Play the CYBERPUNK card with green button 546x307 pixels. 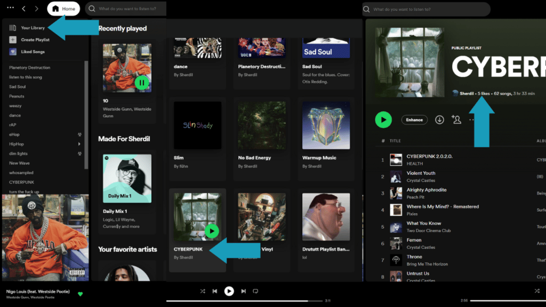click(x=212, y=231)
